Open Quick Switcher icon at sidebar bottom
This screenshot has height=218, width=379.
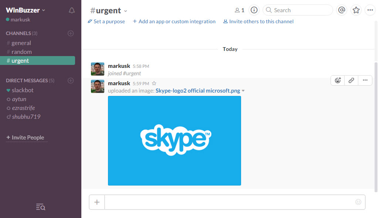pos(41,207)
